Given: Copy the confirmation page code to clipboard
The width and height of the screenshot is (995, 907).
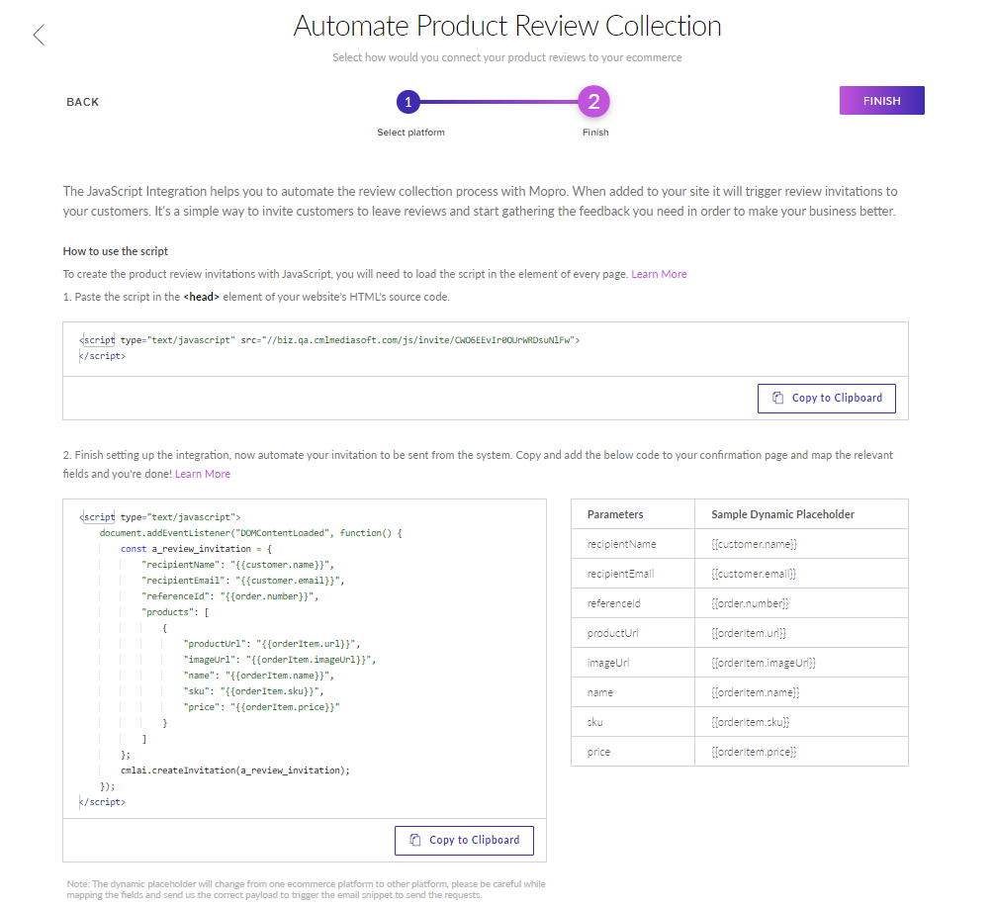Looking at the screenshot, I should click(x=464, y=841).
